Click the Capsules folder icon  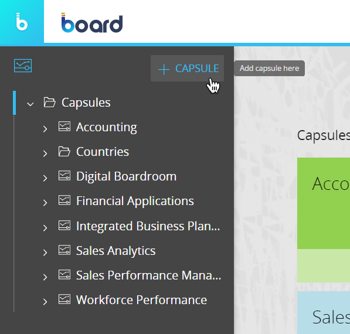pyautogui.click(x=49, y=103)
